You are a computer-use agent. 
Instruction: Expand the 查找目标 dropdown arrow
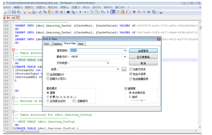tap(125, 50)
